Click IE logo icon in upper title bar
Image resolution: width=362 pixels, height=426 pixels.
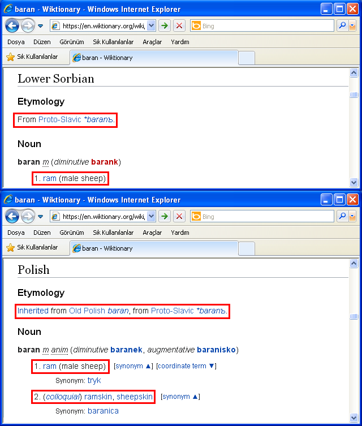(x=8, y=8)
